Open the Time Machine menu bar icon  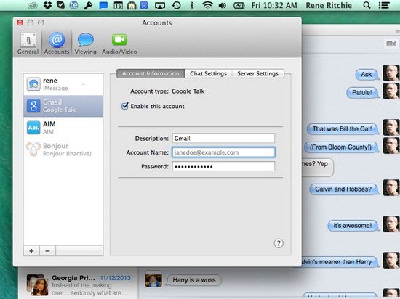coord(176,5)
